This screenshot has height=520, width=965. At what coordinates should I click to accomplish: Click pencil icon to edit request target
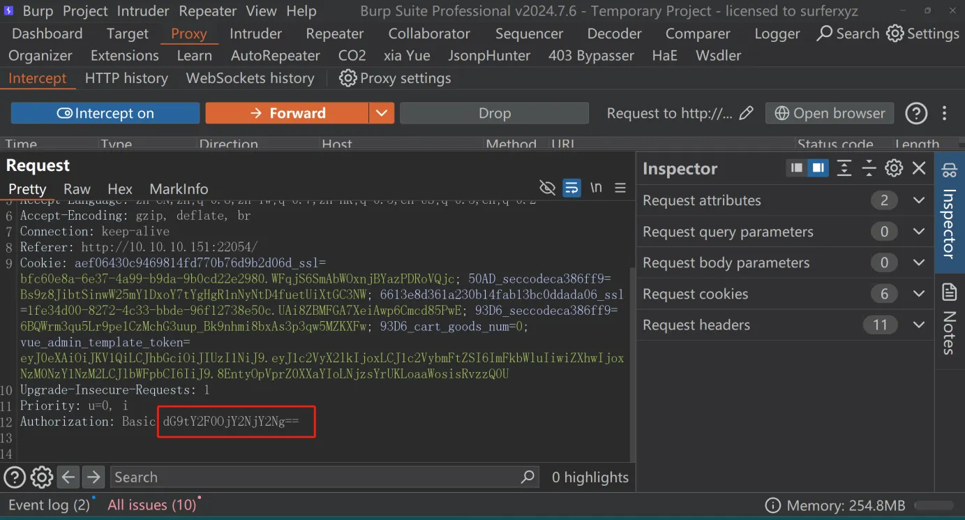point(747,113)
